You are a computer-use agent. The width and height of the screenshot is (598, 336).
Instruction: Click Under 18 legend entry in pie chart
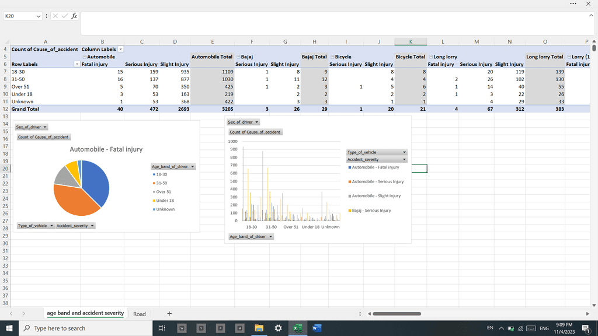pyautogui.click(x=164, y=201)
